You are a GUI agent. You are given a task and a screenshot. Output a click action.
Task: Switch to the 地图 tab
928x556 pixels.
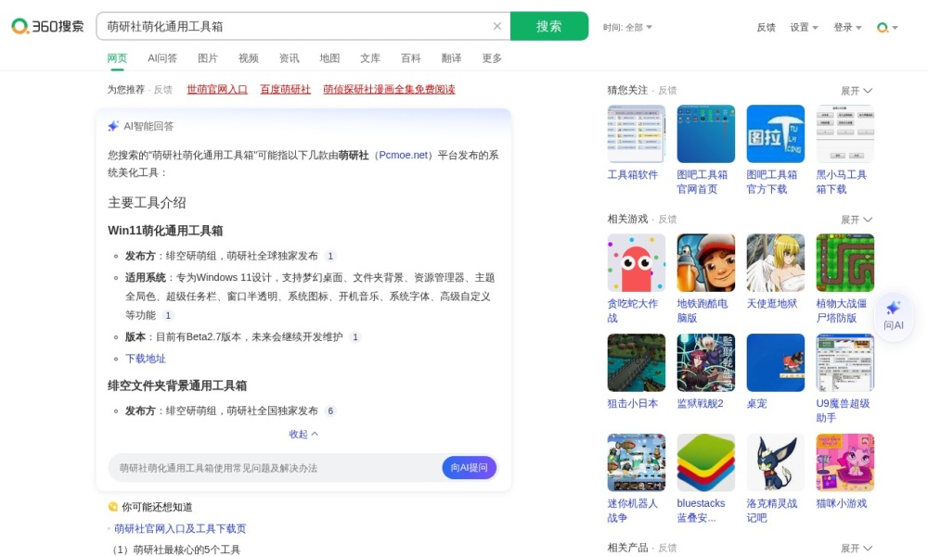pos(329,57)
